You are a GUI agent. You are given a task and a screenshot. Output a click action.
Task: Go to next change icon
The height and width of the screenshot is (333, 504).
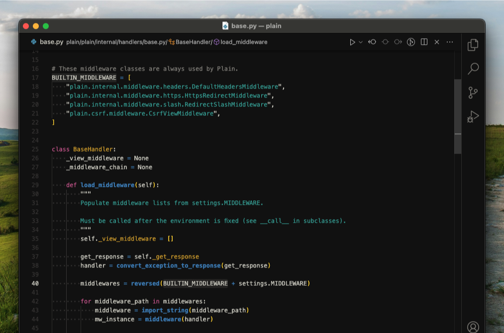(398, 42)
